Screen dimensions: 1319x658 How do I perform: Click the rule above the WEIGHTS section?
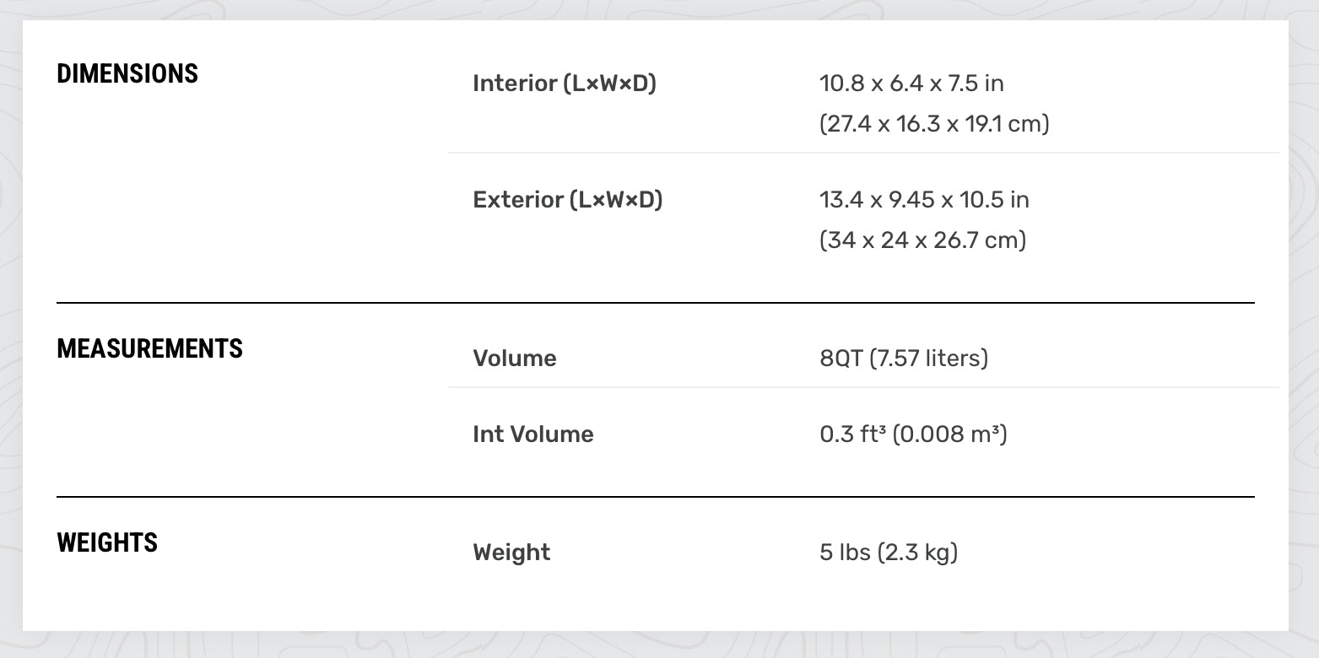656,497
